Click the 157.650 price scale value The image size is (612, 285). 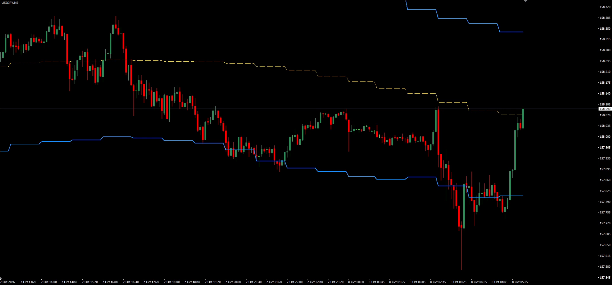(605, 245)
